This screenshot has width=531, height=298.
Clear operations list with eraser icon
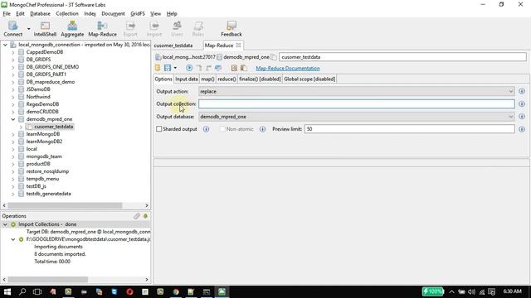(x=136, y=216)
